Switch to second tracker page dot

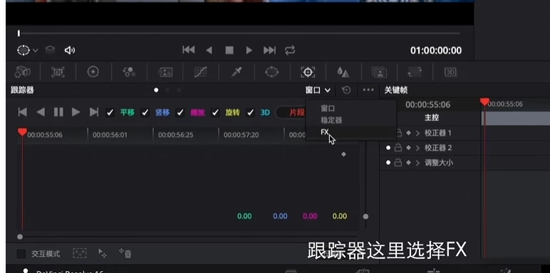[x=167, y=90]
